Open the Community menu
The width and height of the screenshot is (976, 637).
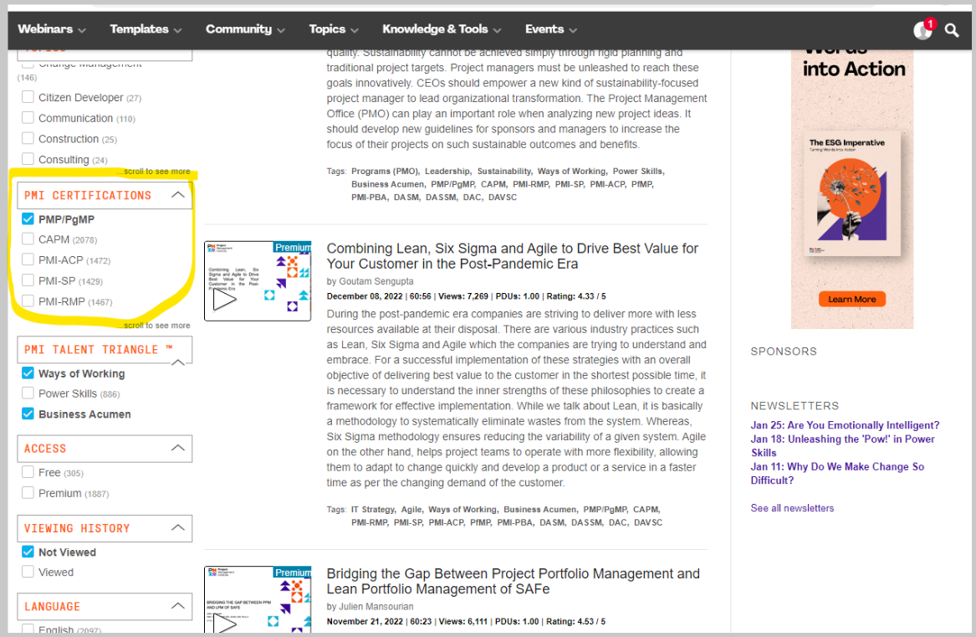(x=245, y=29)
